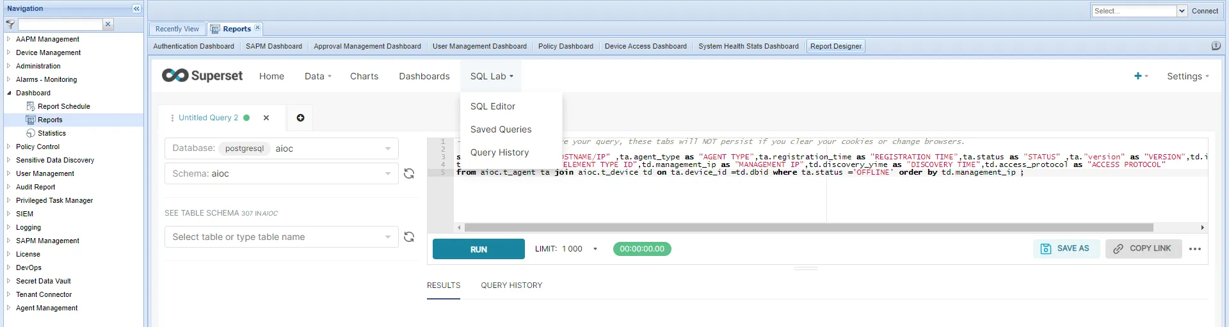Switch to the QUERY HISTORY tab

point(511,285)
